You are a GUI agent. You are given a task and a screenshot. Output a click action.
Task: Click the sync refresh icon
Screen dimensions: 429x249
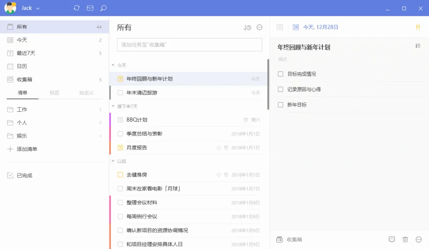click(x=77, y=8)
